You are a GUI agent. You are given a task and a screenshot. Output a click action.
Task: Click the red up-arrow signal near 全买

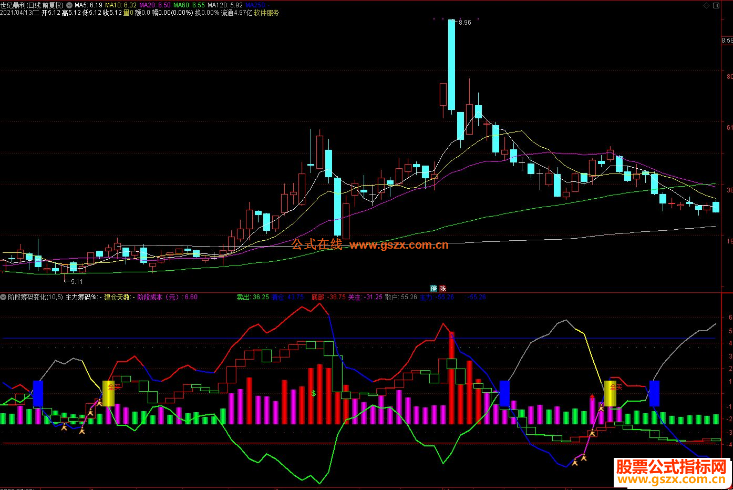(592, 397)
